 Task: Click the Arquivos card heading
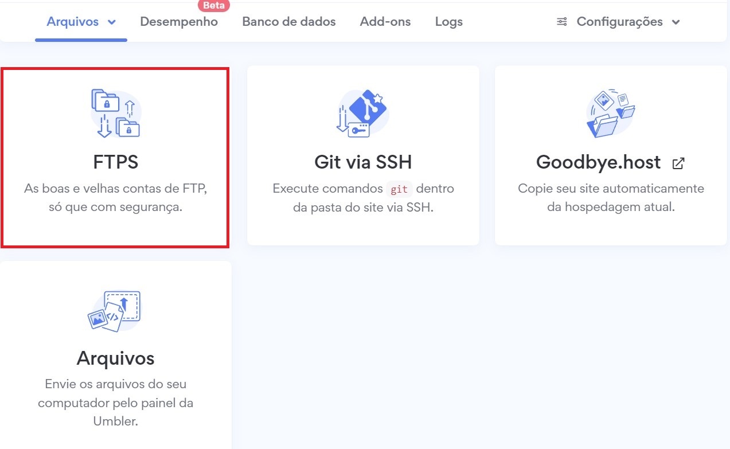115,358
